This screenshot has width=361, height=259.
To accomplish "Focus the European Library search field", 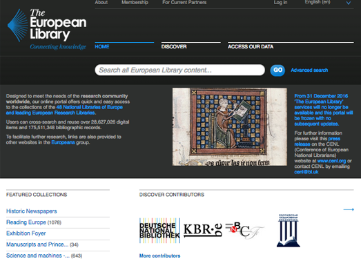I will point(179,70).
